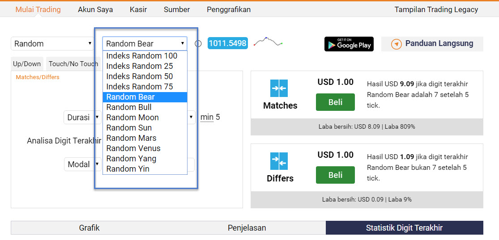
Task: Switch to the Touch/No Touch tab
Action: point(72,64)
